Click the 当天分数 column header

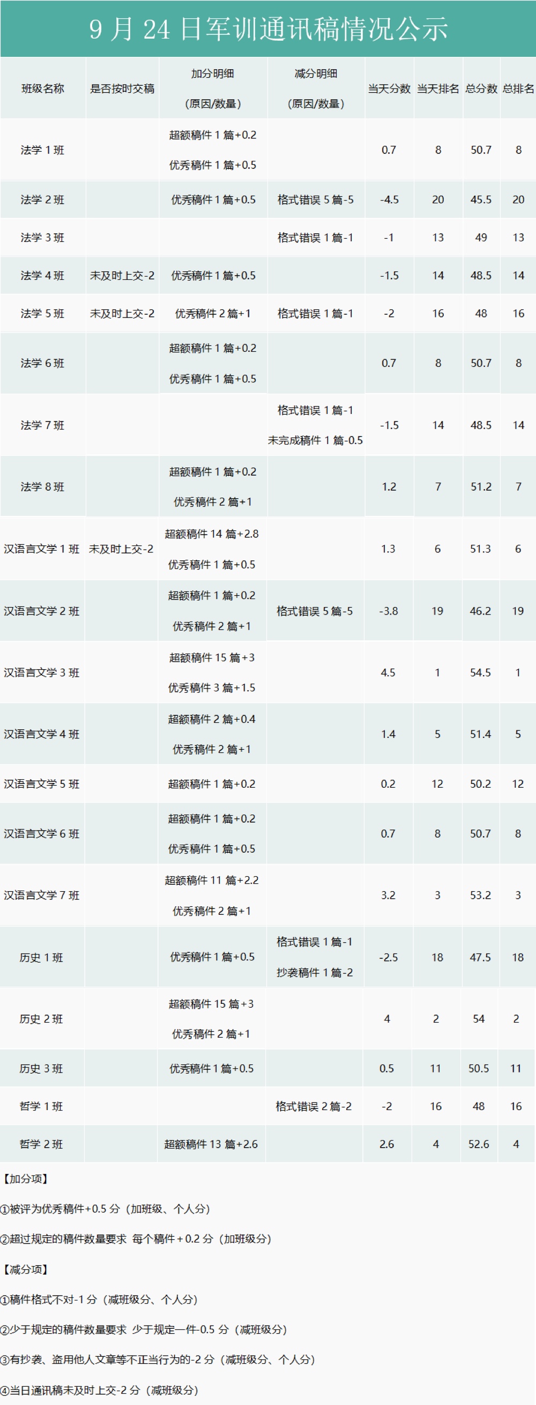click(x=389, y=88)
